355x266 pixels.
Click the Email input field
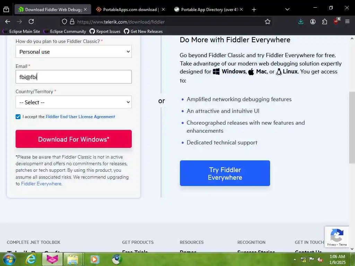[x=73, y=77]
